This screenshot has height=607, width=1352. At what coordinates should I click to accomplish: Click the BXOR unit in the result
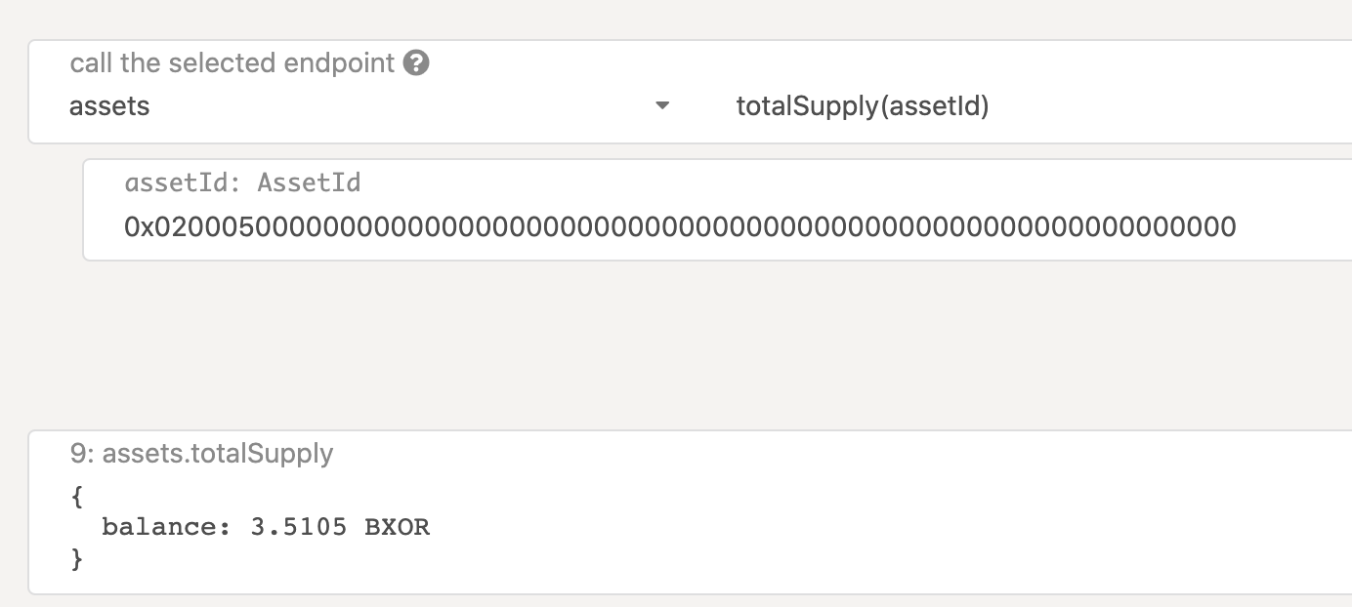click(x=398, y=528)
